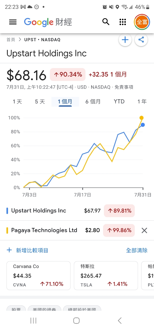Open the Google apps grid

click(x=123, y=22)
